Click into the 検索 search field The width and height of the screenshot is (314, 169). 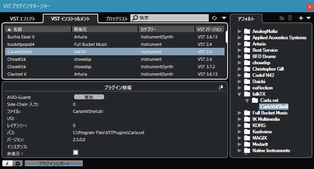pos(170,18)
